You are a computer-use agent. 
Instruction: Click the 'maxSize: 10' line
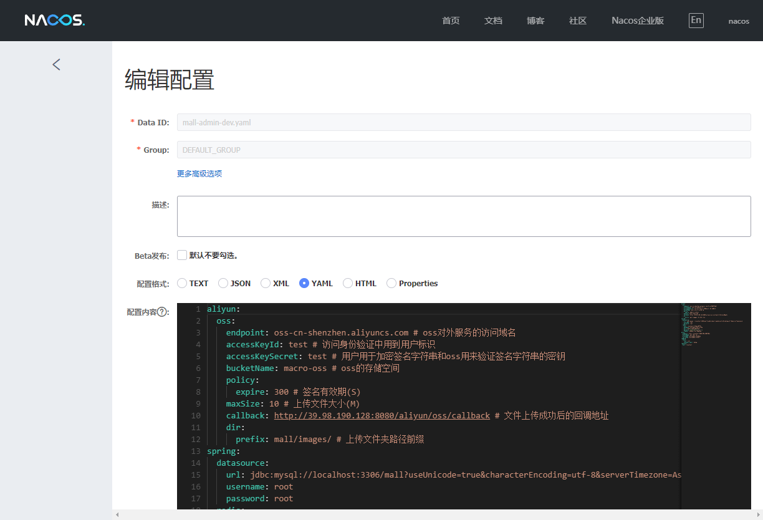coord(293,403)
